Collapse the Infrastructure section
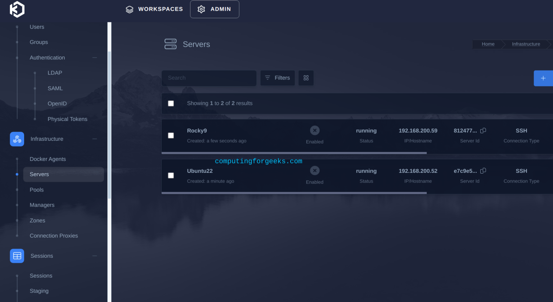The width and height of the screenshot is (553, 302). (x=94, y=139)
